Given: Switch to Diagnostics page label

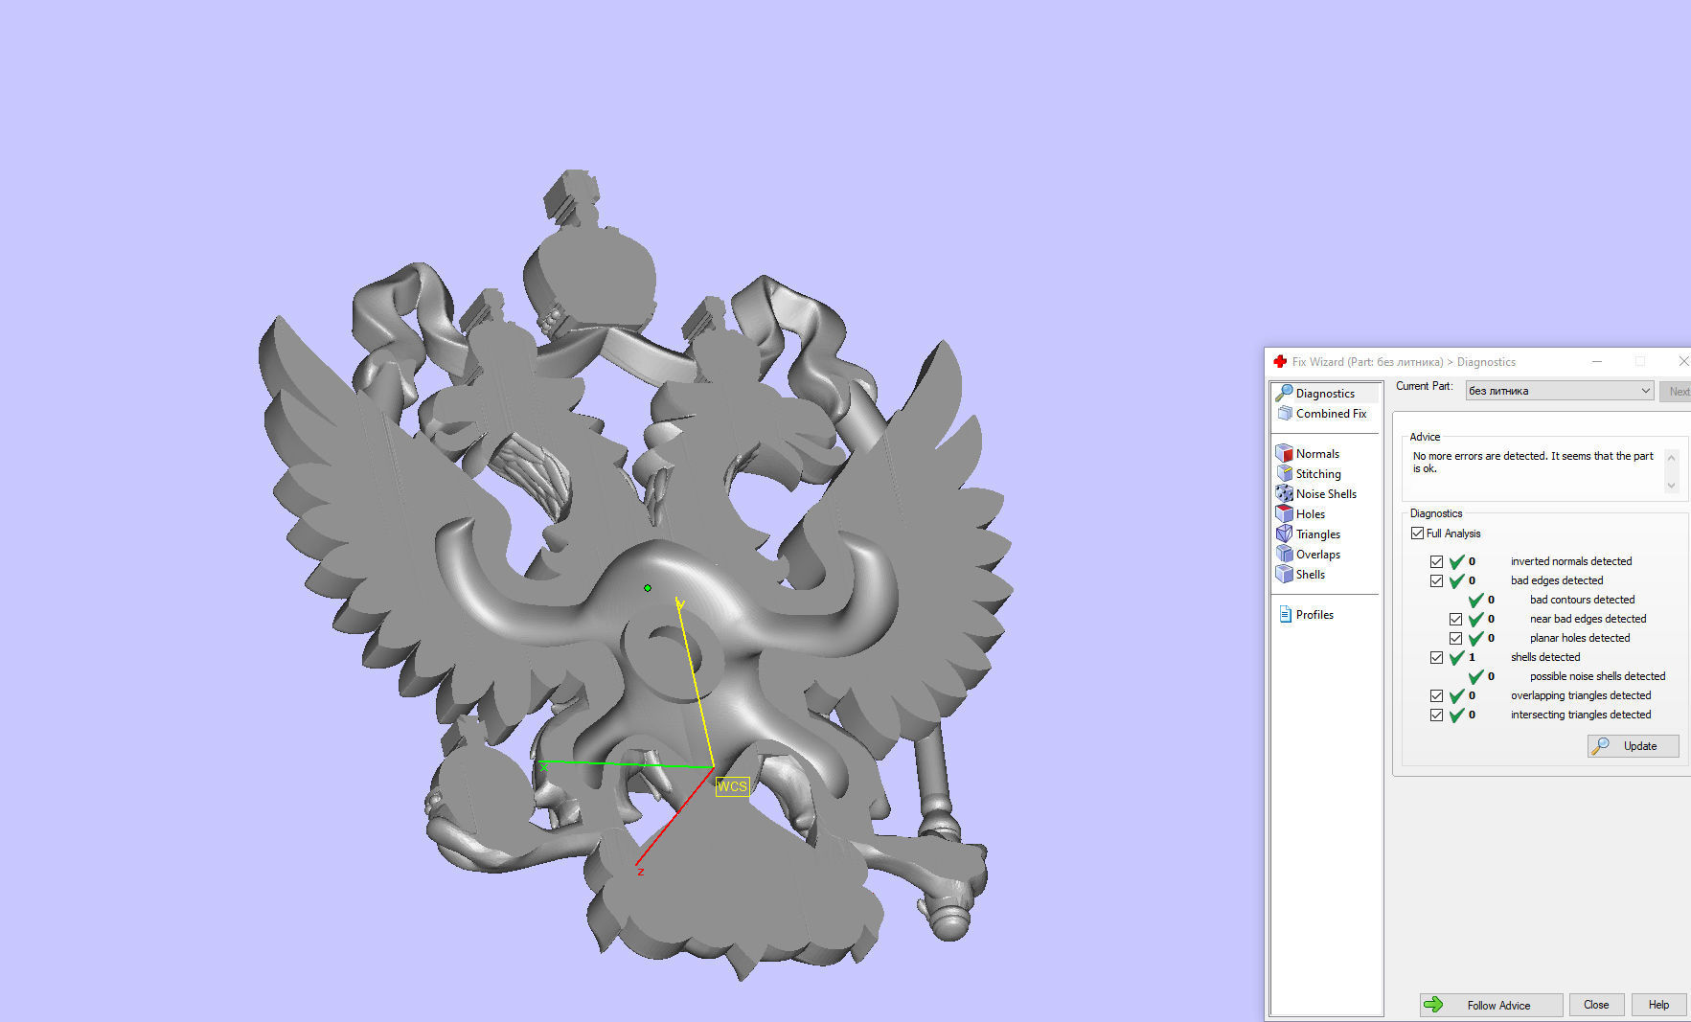Looking at the screenshot, I should (x=1325, y=393).
